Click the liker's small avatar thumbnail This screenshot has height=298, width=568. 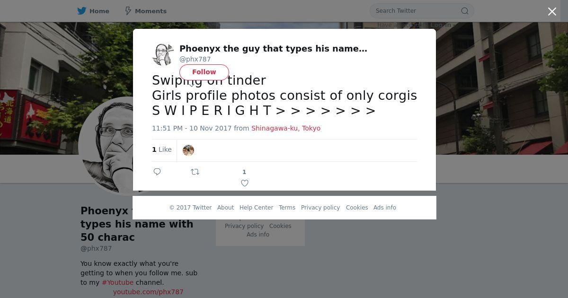coord(188,150)
